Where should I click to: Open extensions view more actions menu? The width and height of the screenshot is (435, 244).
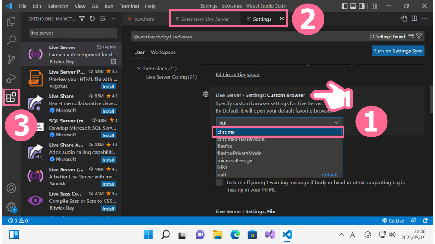[113, 19]
